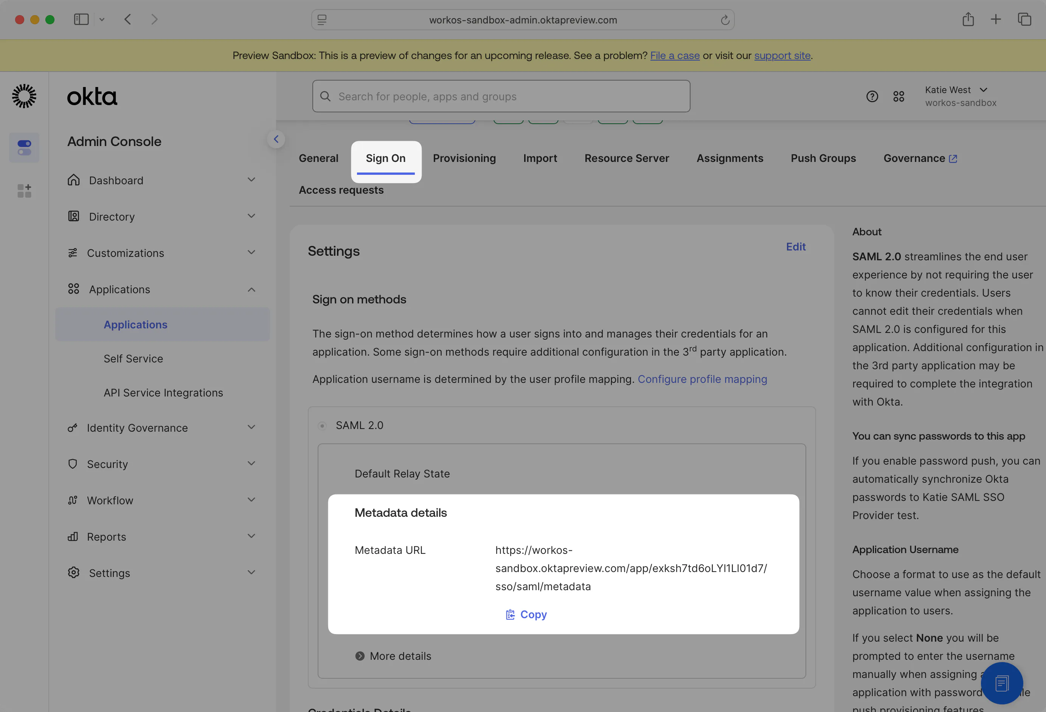Click the Okta sunburst logo icon
This screenshot has width=1046, height=712.
tap(24, 96)
